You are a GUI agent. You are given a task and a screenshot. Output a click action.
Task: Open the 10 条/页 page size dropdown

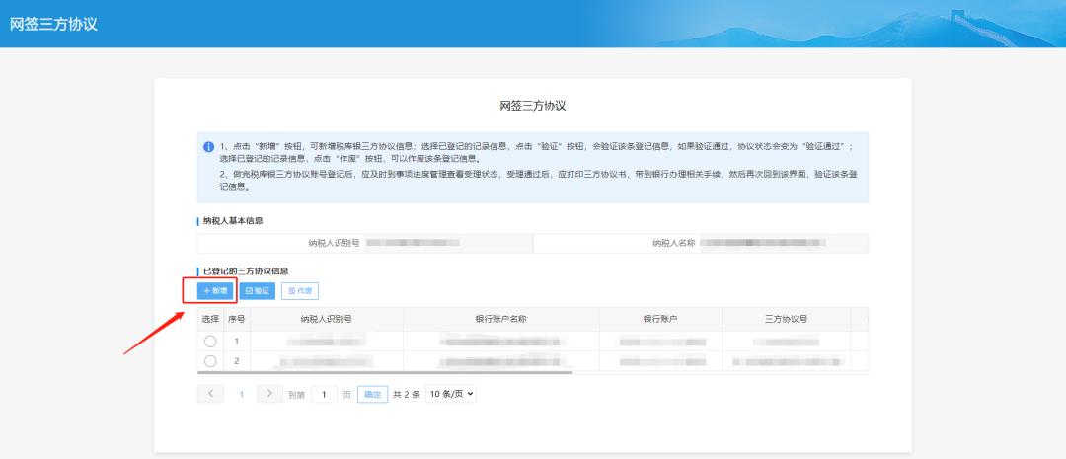click(x=451, y=394)
